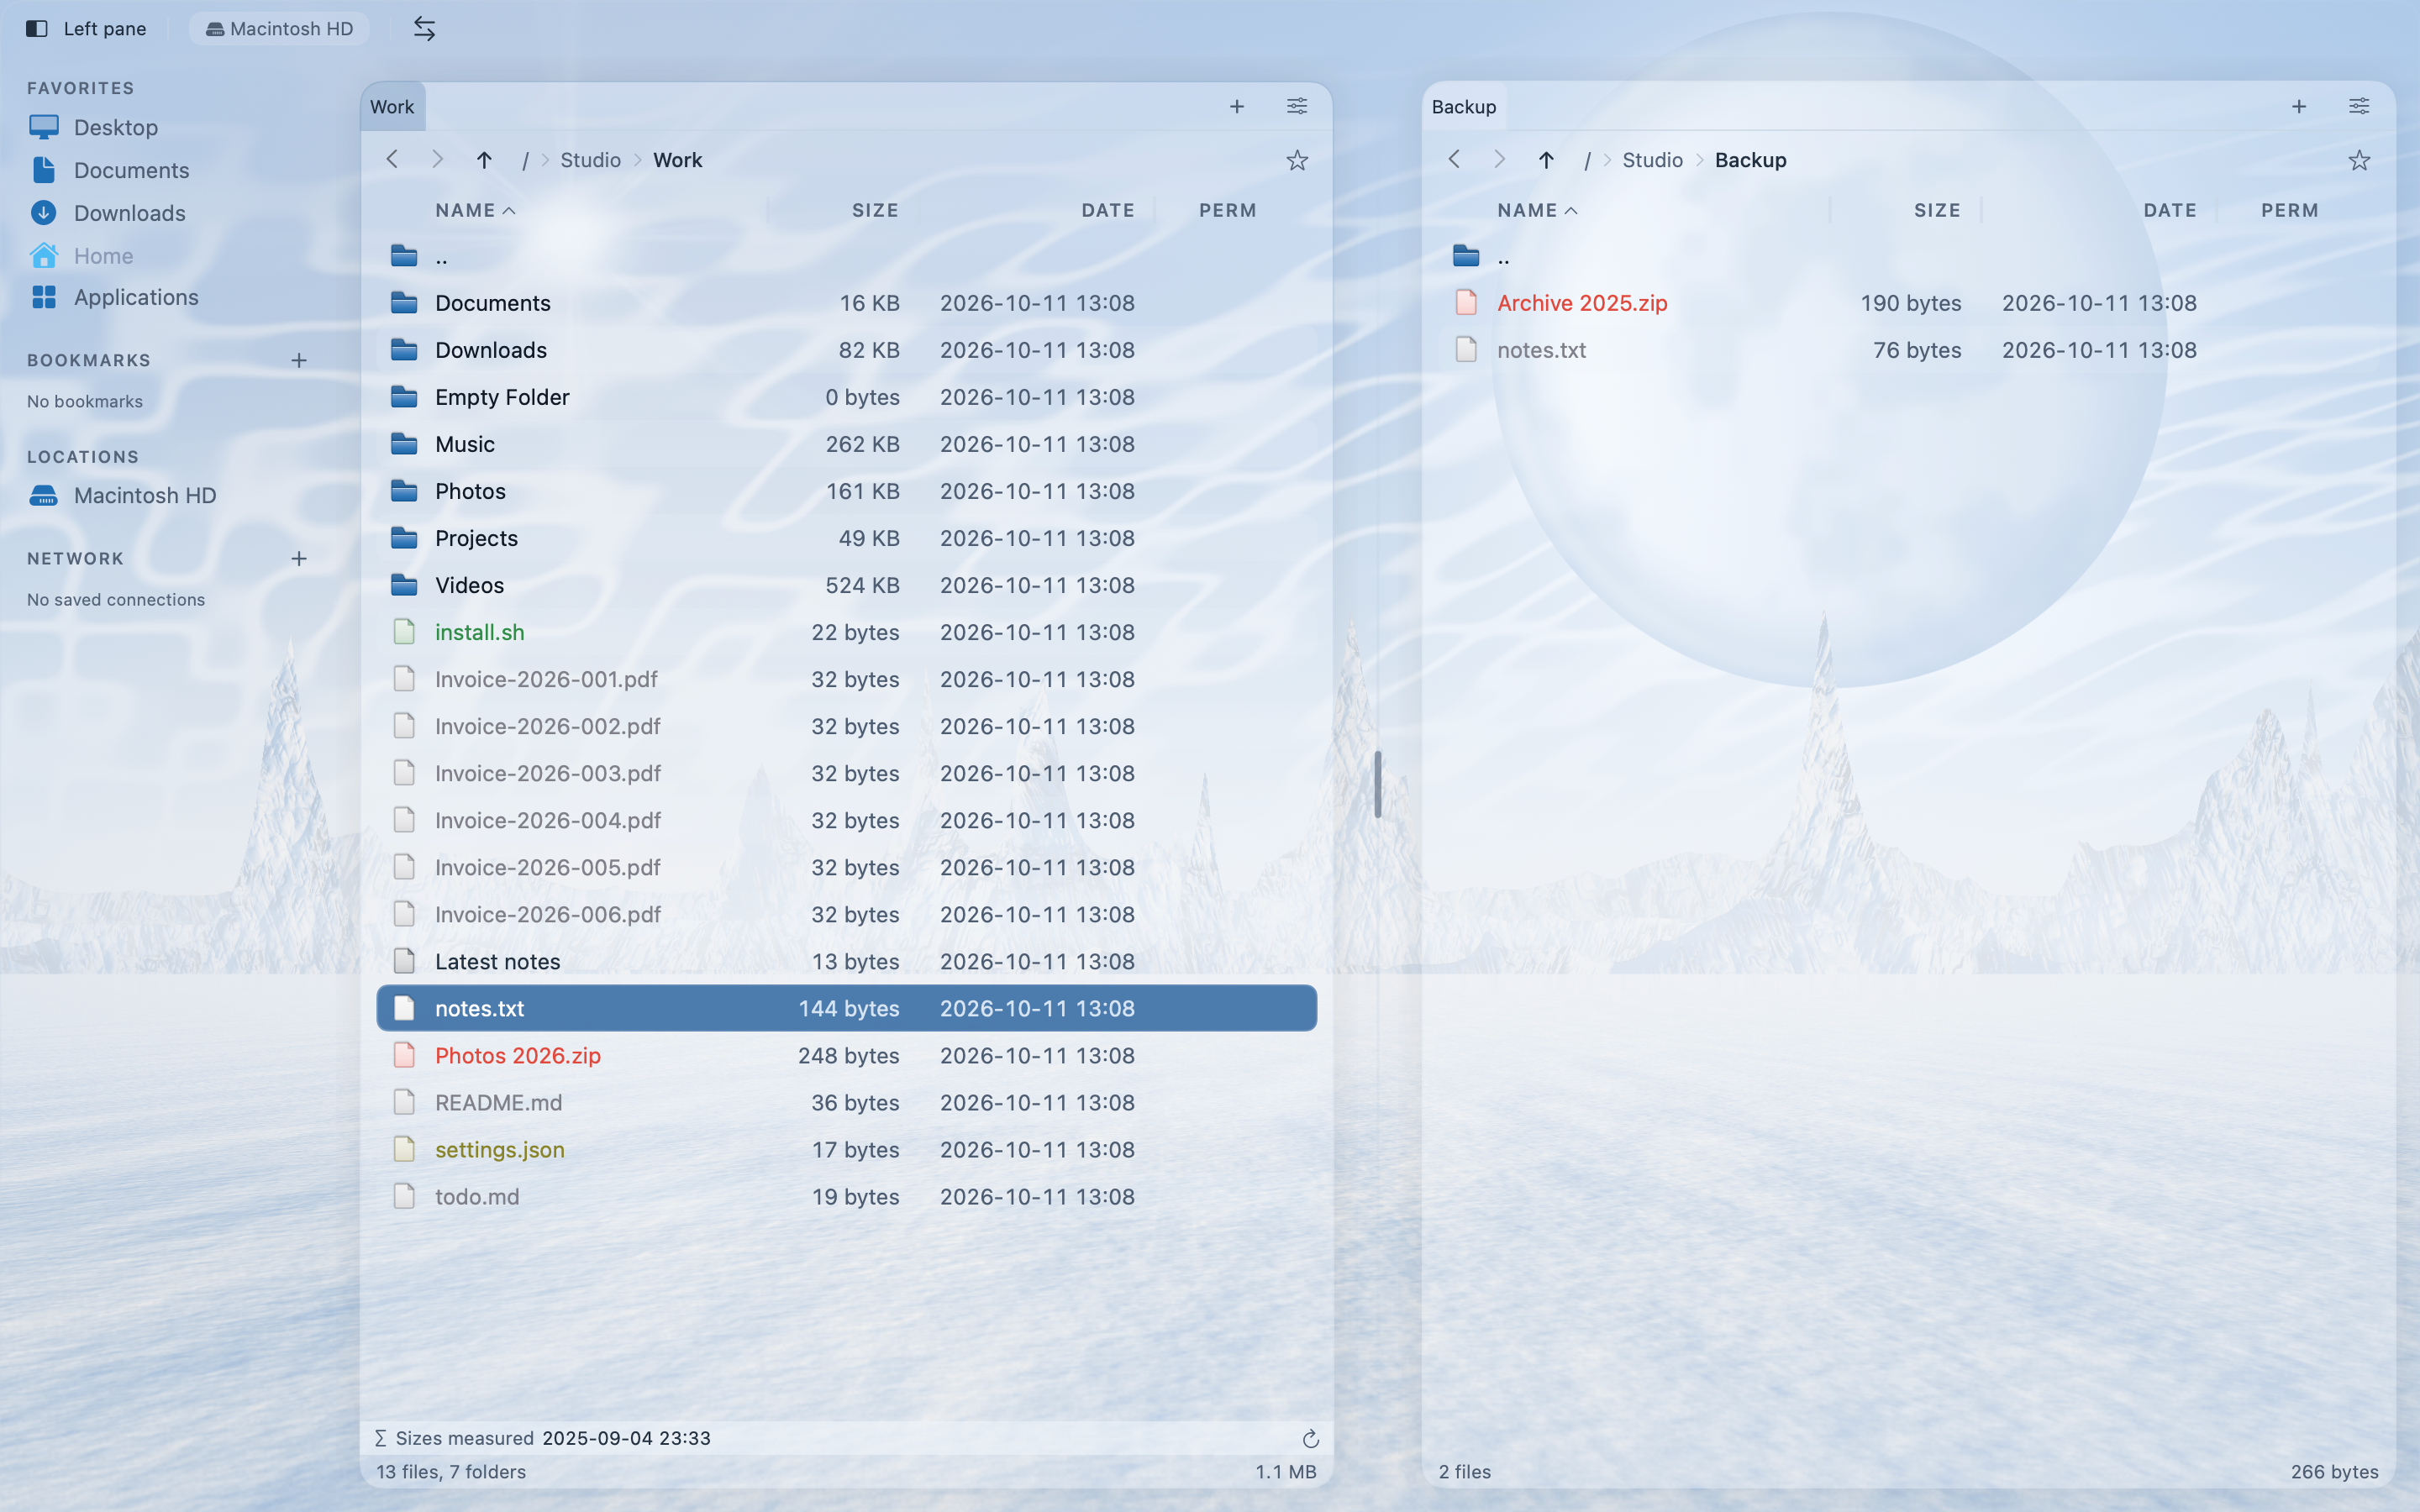Open view options in Work pane
This screenshot has height=1512, width=2420.
[1297, 106]
